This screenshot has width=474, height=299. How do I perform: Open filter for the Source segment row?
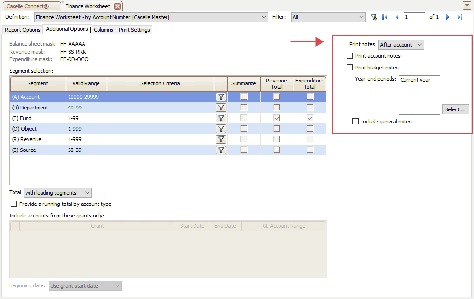click(x=221, y=150)
